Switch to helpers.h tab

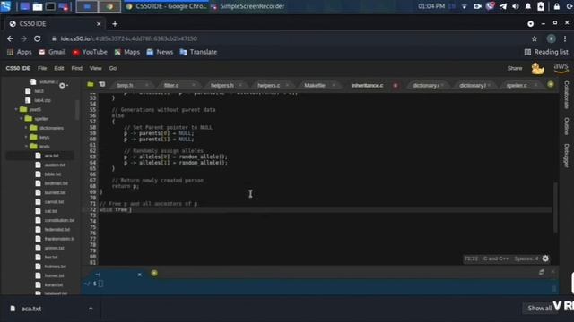click(x=222, y=86)
